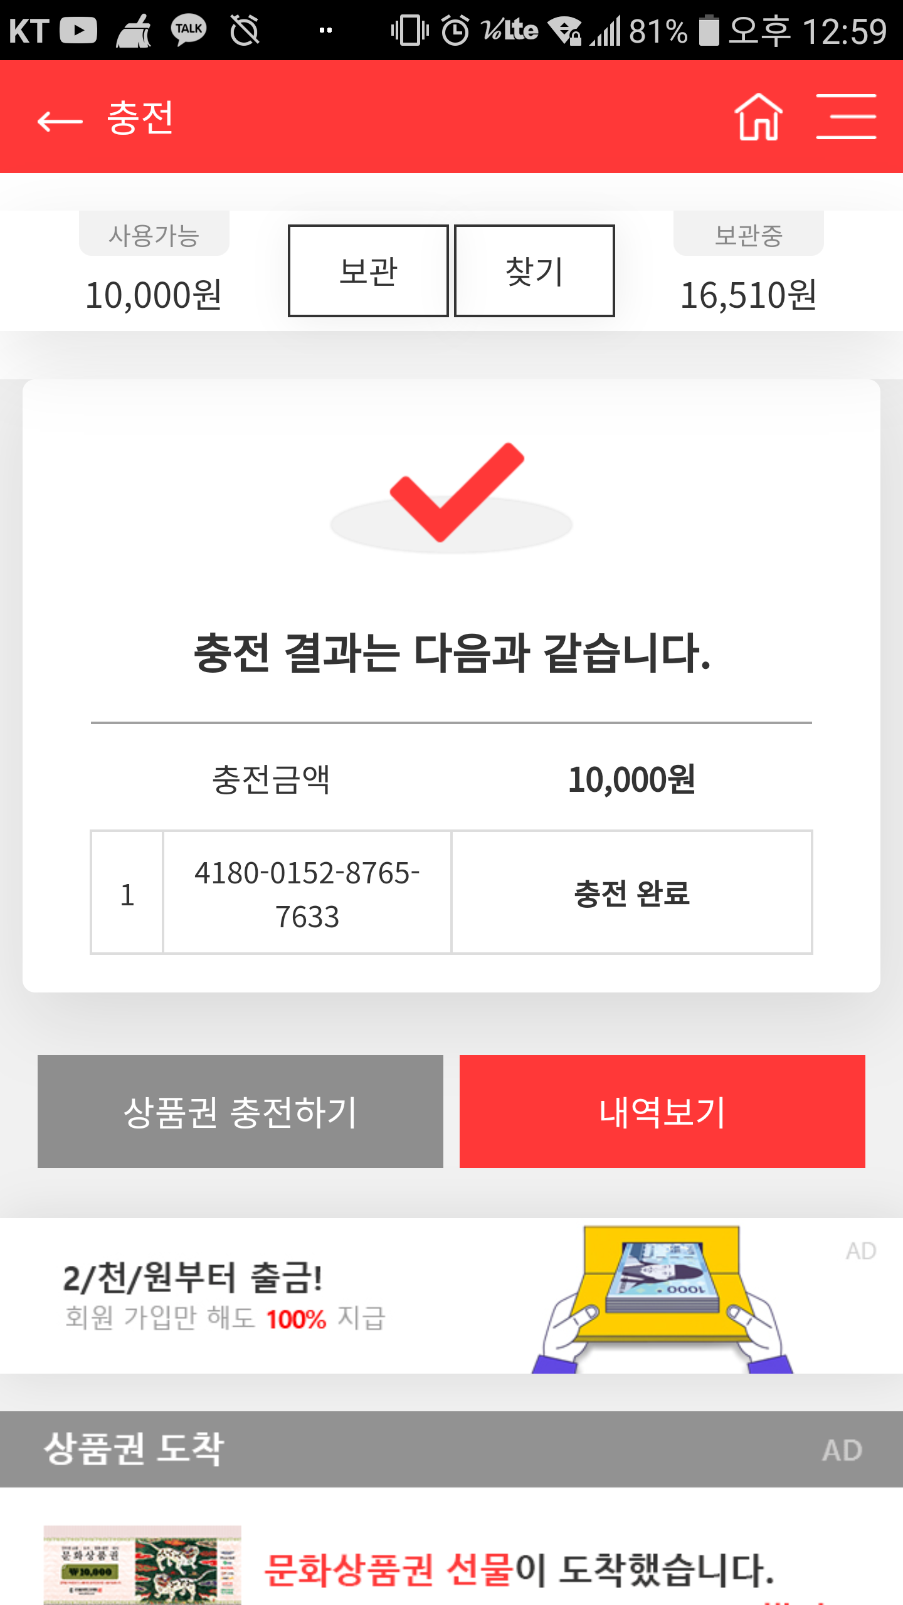Tap the YouTube status bar icon
The height and width of the screenshot is (1605, 903).
(x=79, y=30)
